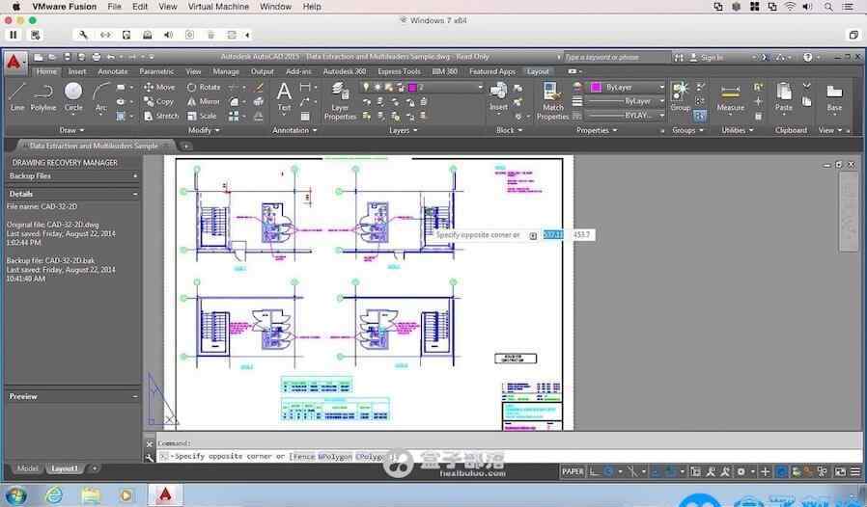Screen dimensions: 867x507
Task: Open Layer Properties manager
Action: (340, 101)
